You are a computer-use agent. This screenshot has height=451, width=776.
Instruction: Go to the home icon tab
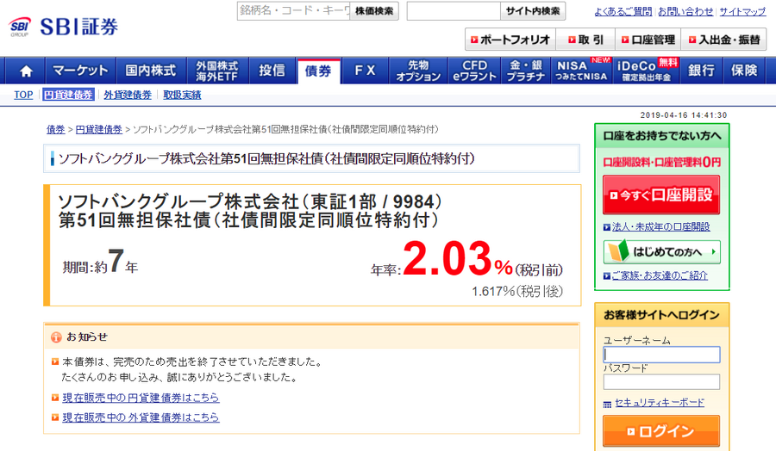(25, 71)
